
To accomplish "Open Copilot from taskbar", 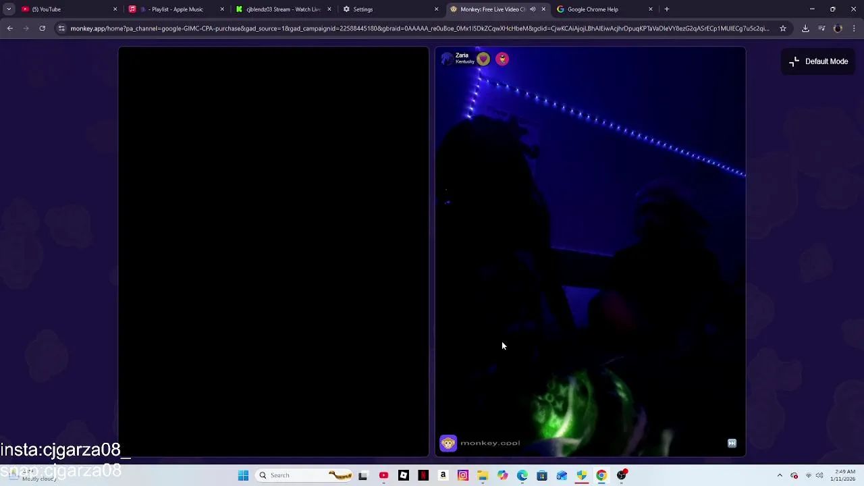I will [x=502, y=475].
